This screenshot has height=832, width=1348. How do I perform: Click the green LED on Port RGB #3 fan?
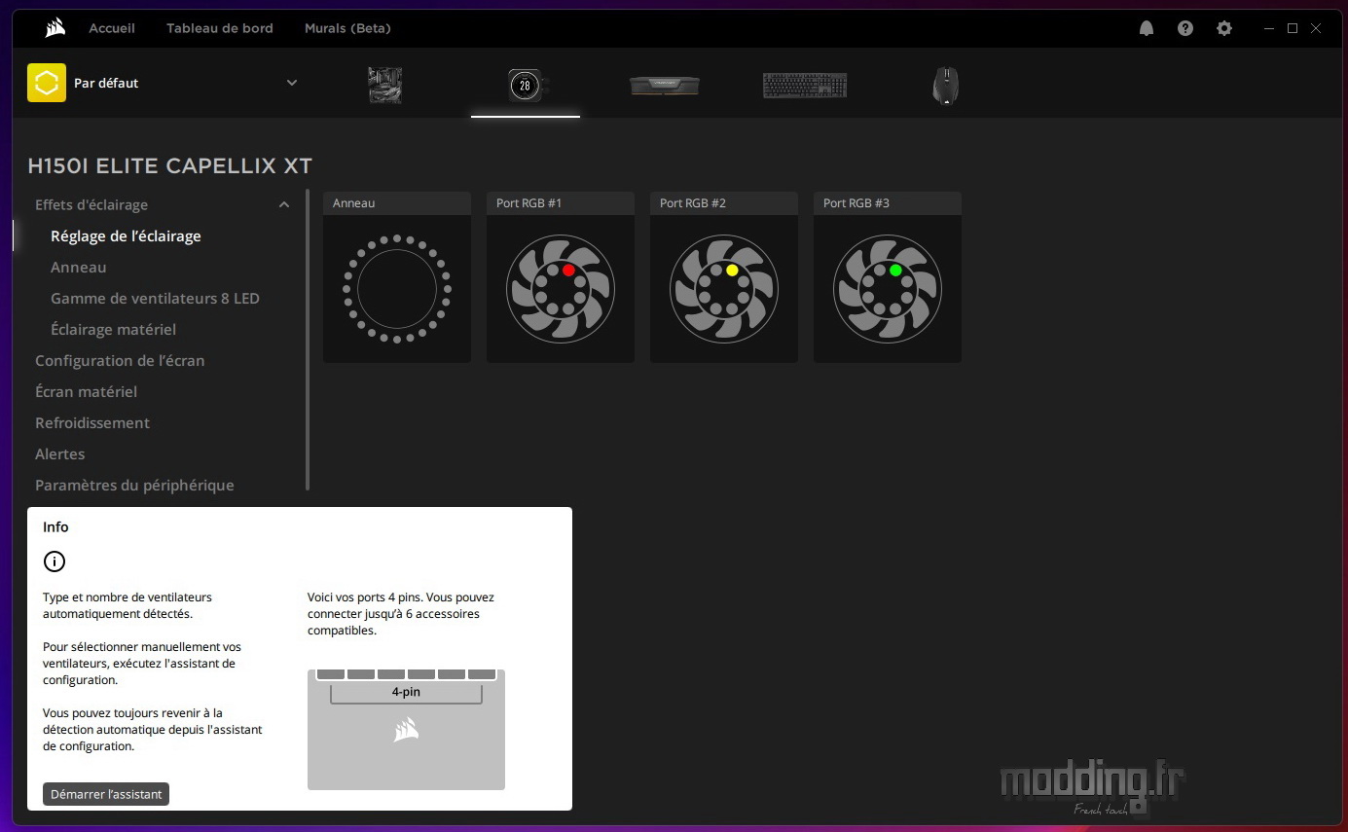tap(895, 270)
